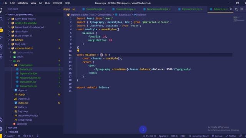Open the Accounts menu icon

tap(1, 120)
